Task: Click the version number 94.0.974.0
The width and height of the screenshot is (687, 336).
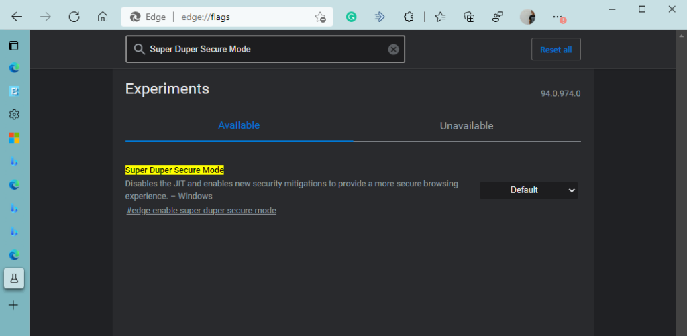Action: [560, 93]
